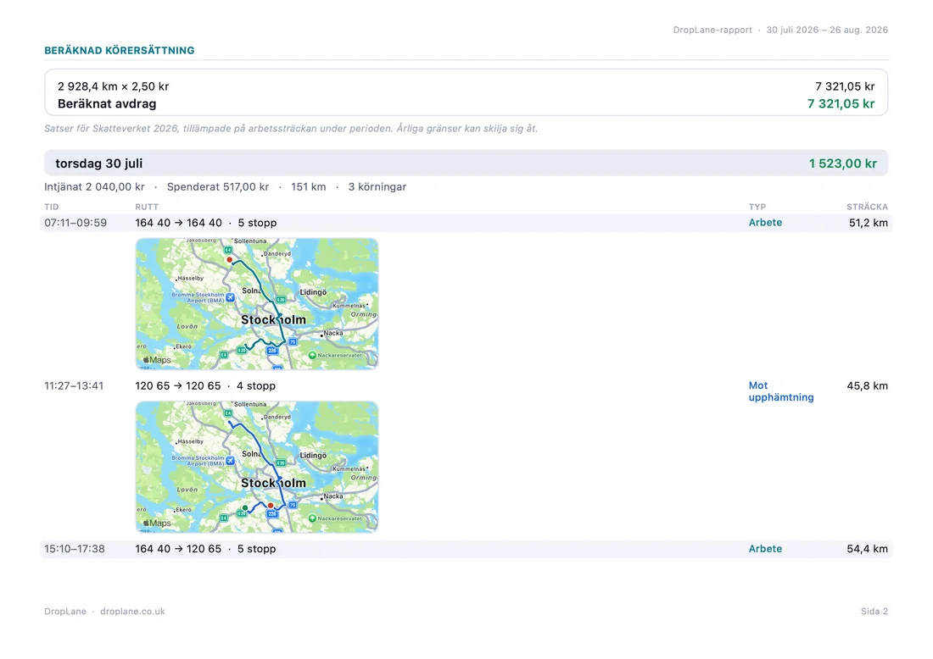This screenshot has width=933, height=659.
Task: Click the 'Mot upphämtning' type label
Action: click(780, 391)
